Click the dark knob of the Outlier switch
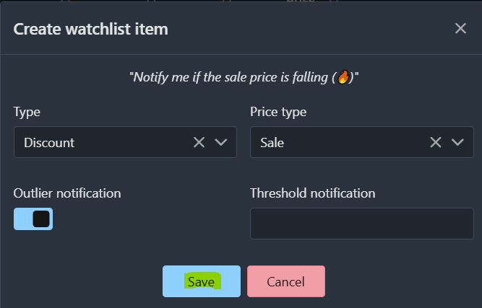 [41, 219]
